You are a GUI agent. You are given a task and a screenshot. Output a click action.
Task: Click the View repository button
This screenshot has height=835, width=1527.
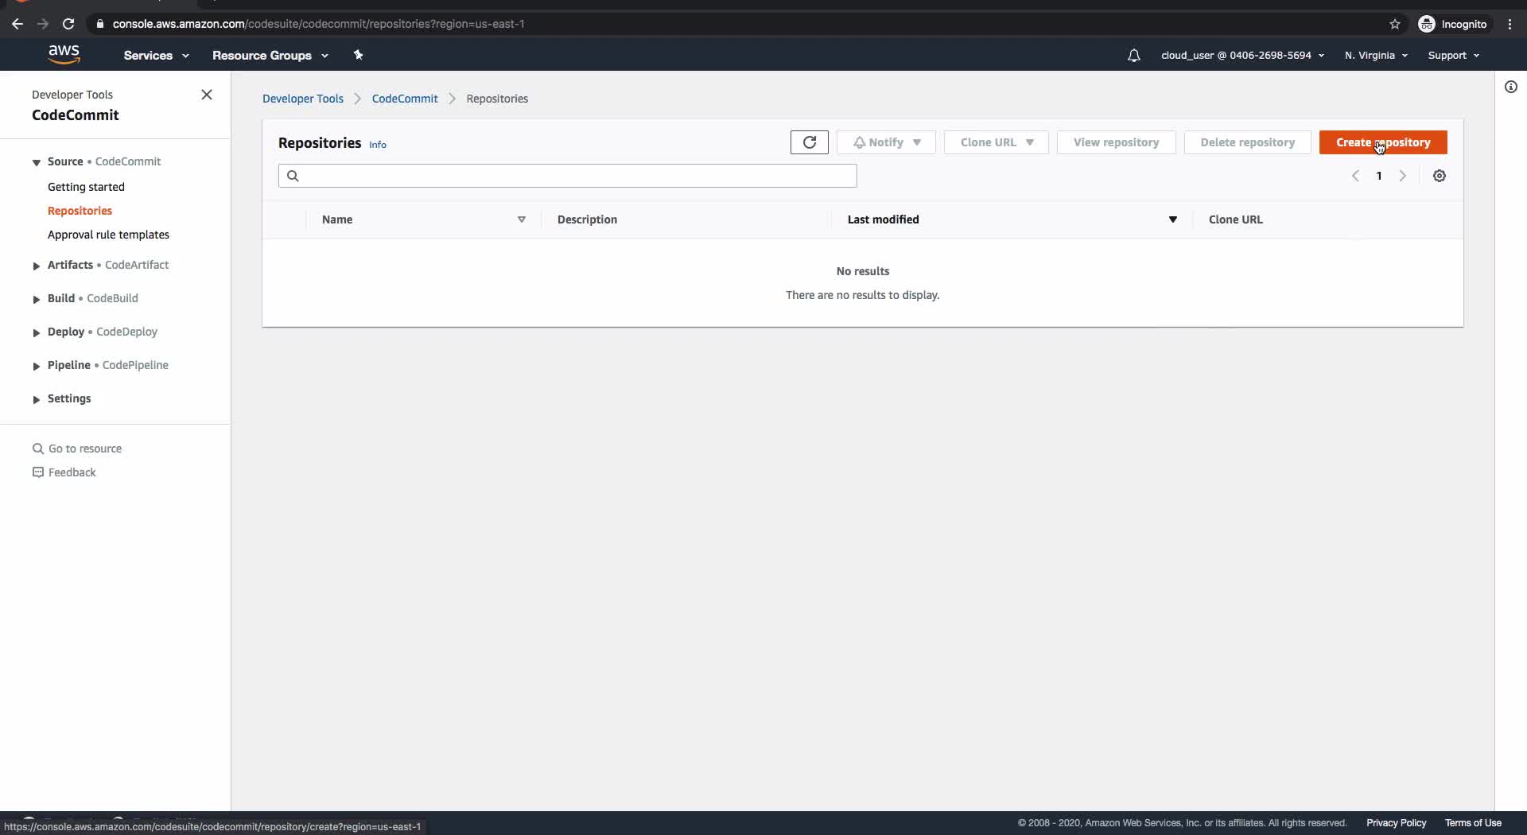coord(1116,142)
